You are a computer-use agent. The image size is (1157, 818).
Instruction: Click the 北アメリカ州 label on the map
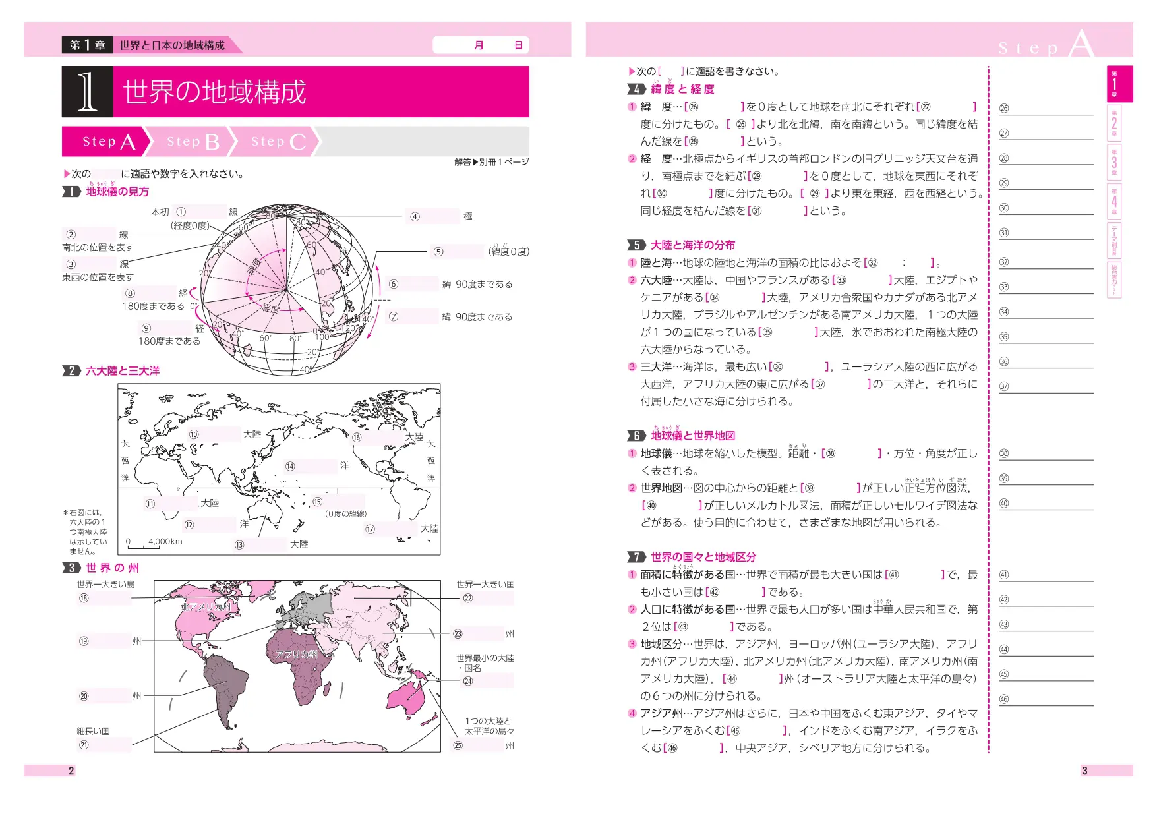click(x=206, y=606)
